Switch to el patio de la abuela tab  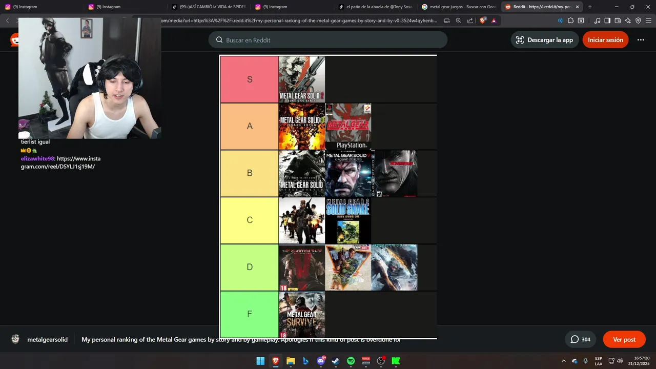pos(375,7)
